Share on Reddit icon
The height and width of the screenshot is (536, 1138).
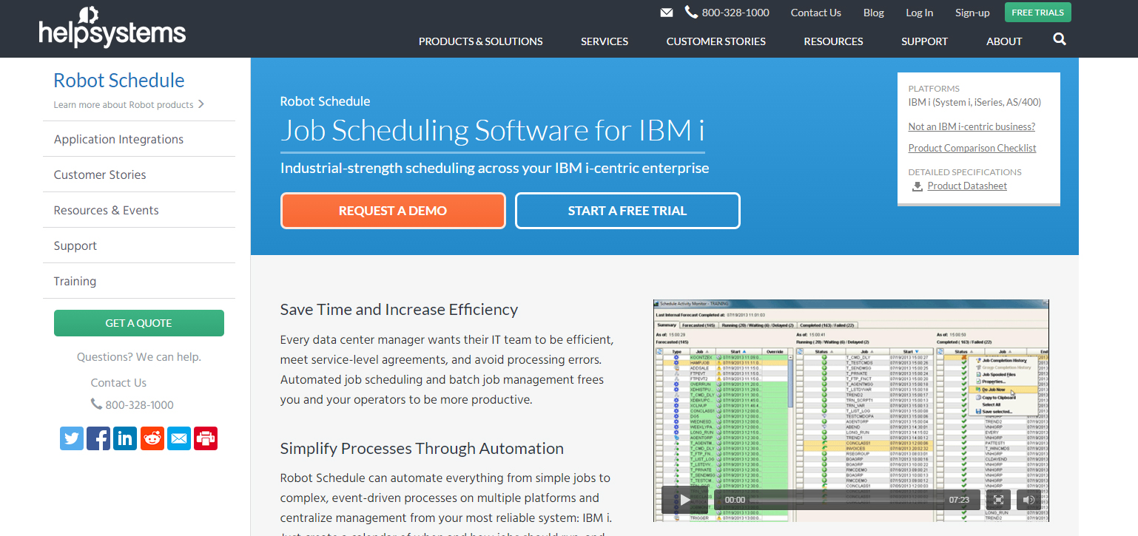(152, 438)
